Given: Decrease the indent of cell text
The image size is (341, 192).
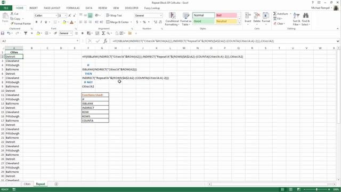Looking at the screenshot, I should (97, 22).
